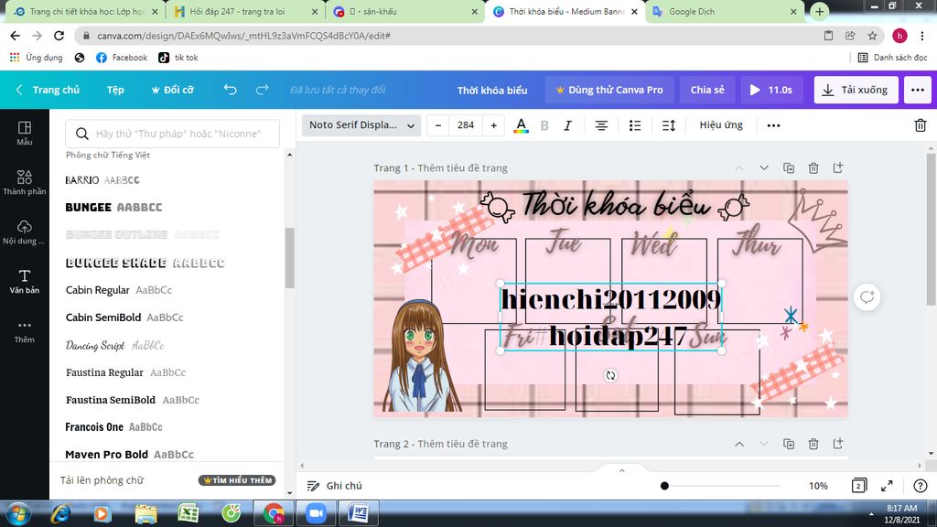This screenshot has width=937, height=527.
Task: Click the comment bubble beside canvas
Action: click(x=867, y=297)
